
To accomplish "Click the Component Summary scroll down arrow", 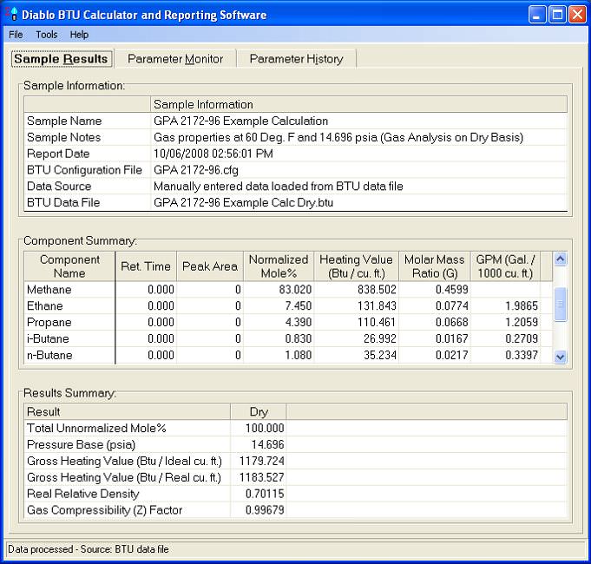I will 560,357.
